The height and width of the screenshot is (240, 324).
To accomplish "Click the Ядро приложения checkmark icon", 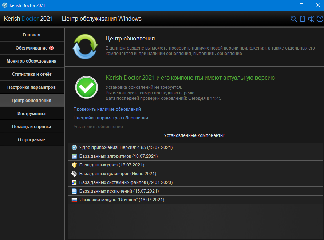I will click(74, 147).
